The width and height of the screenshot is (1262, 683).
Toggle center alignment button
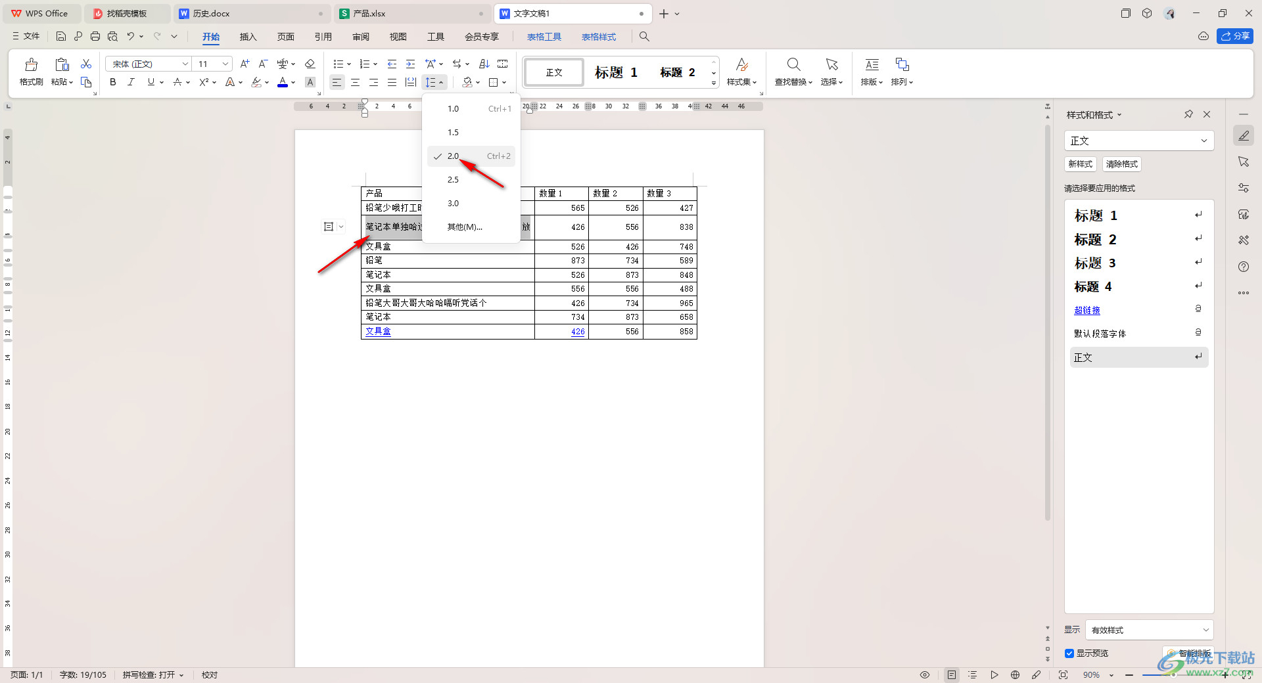point(355,82)
